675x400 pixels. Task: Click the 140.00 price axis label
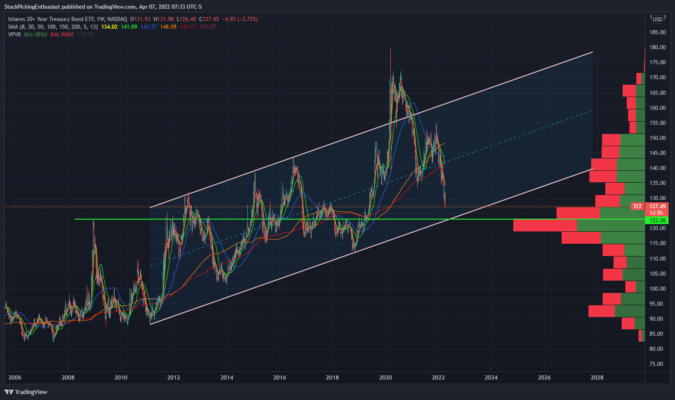click(658, 168)
